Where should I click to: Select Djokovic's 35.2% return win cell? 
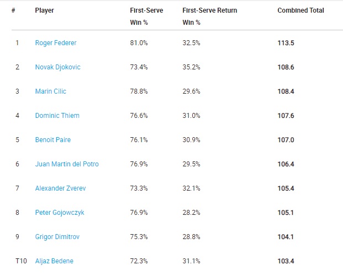(192, 67)
